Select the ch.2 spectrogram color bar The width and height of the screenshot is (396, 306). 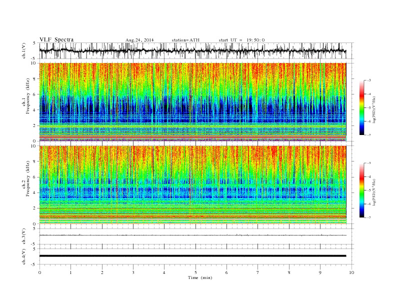coord(361,190)
